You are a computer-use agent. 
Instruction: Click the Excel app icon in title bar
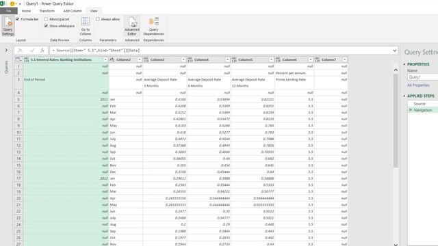click(3, 3)
